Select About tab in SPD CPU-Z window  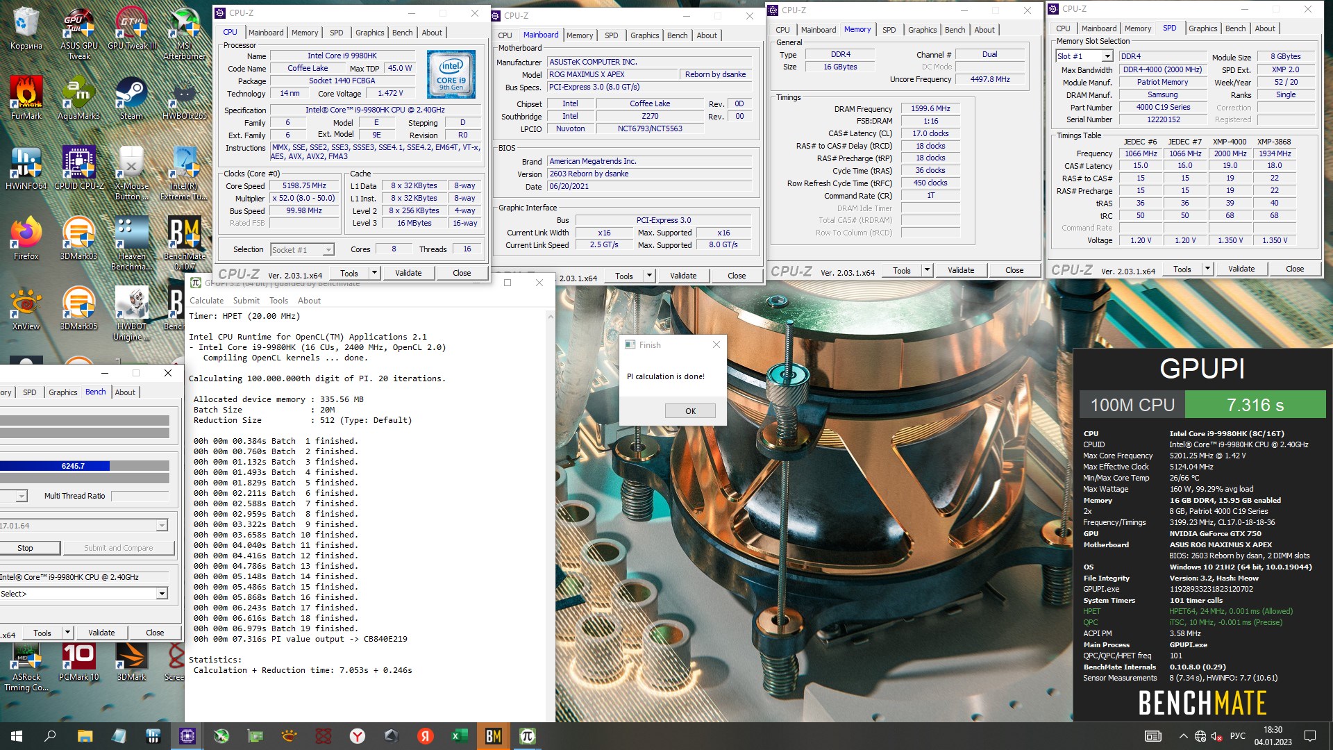pos(1264,28)
